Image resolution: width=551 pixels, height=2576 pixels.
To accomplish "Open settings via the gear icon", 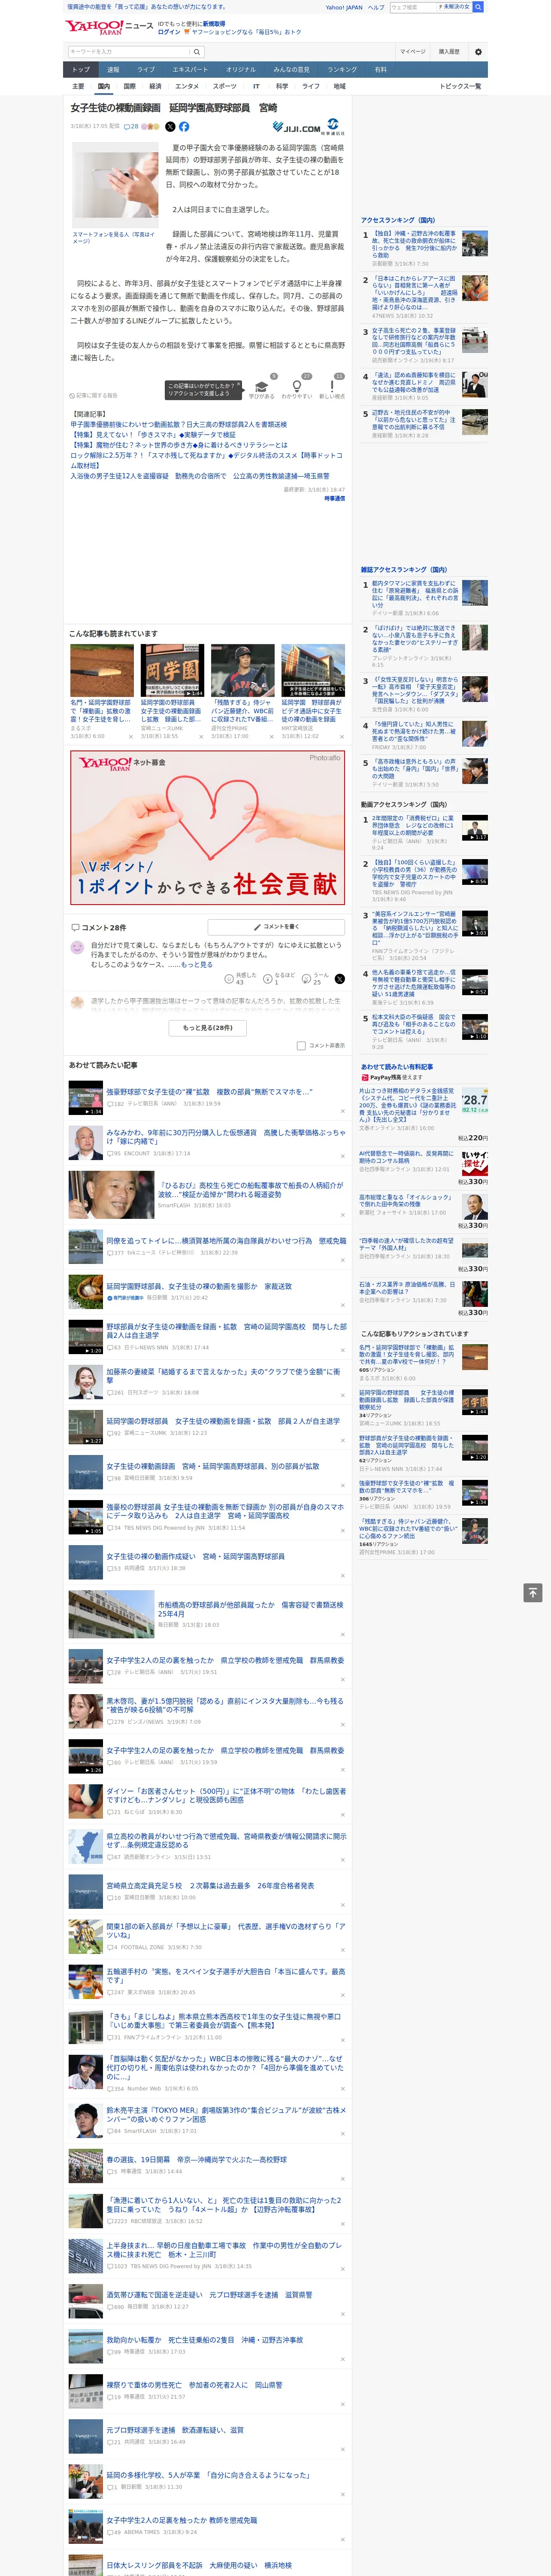I will coord(477,51).
